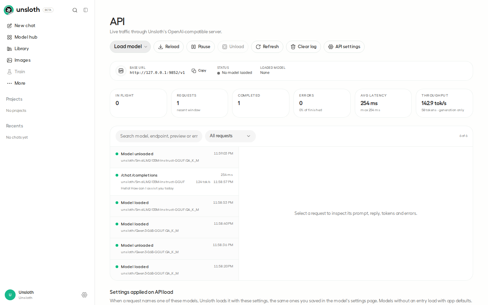Select the /chat/completions request entry

pos(174,182)
